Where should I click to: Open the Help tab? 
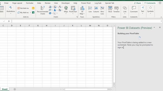tap(75, 3)
